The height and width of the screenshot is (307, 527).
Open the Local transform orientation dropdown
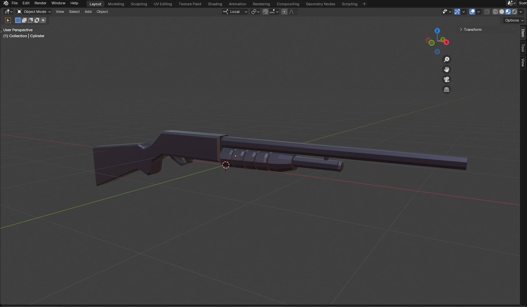tap(235, 12)
